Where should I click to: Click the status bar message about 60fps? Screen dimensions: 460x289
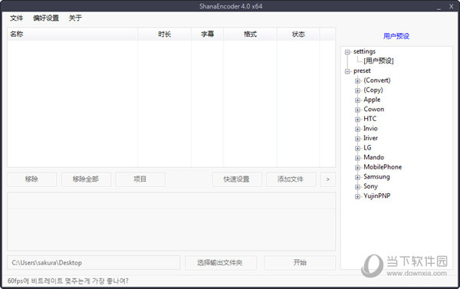click(x=68, y=281)
